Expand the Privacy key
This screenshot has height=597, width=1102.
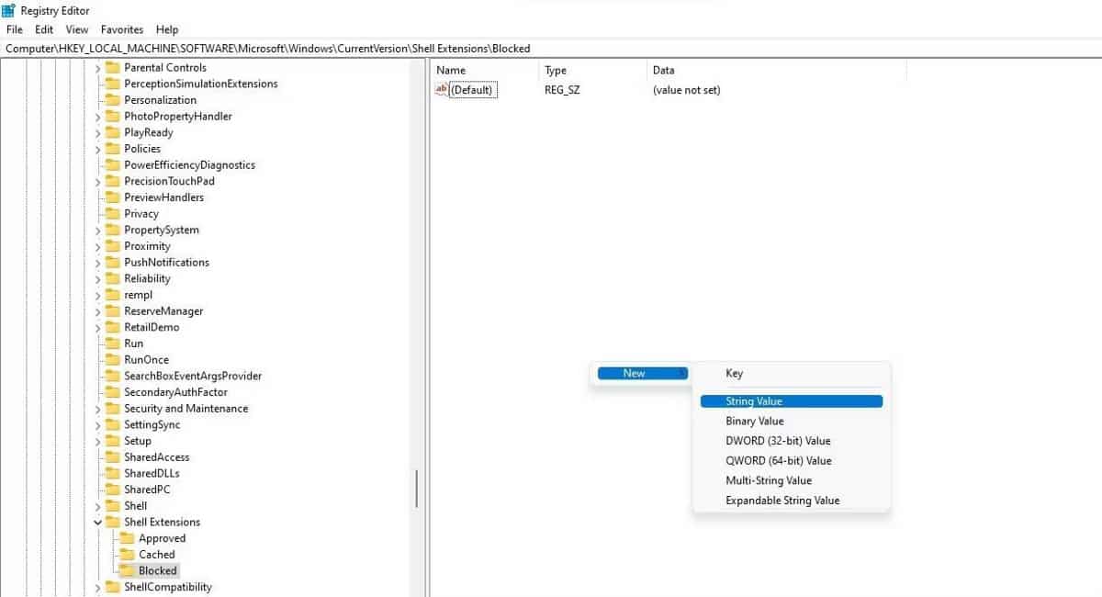pos(99,213)
